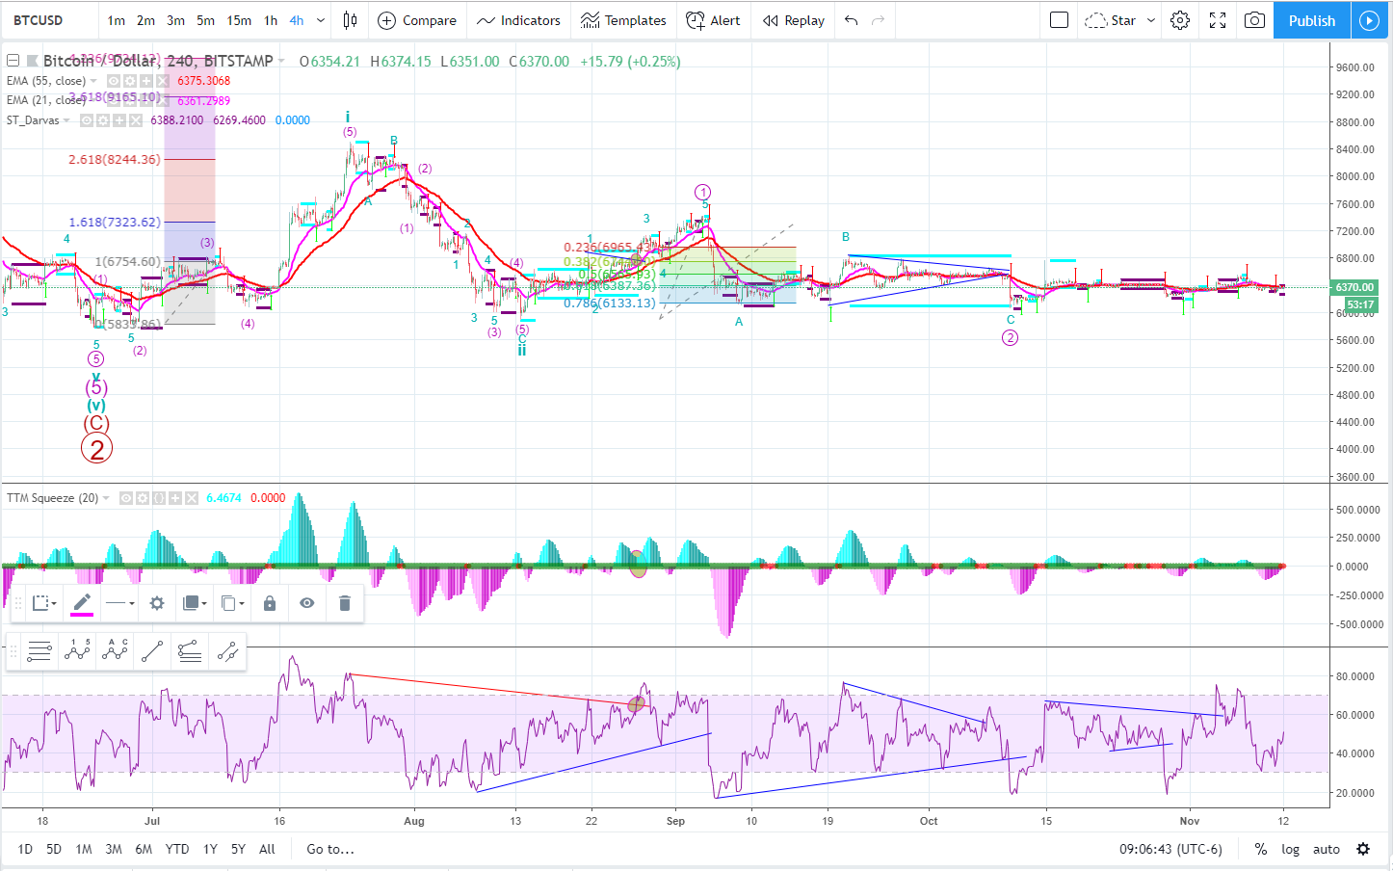This screenshot has width=1393, height=871.
Task: Expand the interval list dropdown arrow
Action: point(321,20)
